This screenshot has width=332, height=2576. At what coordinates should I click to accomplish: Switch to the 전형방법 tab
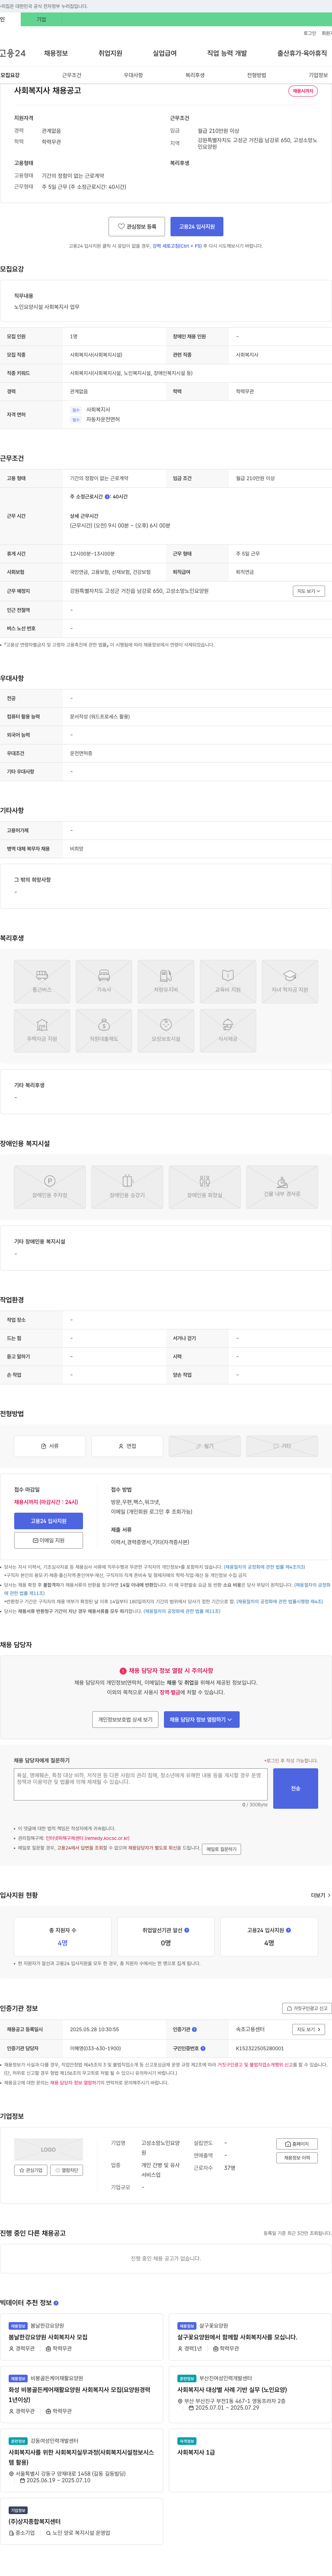[x=257, y=75]
